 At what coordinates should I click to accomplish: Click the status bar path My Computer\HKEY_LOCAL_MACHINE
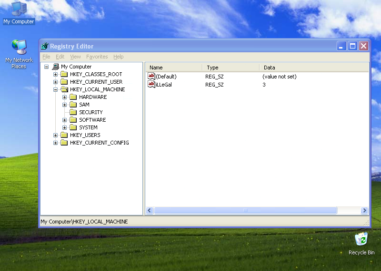click(x=84, y=222)
